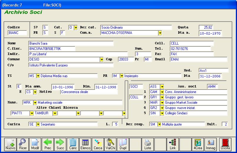Click the Link tree diagram icon

[173, 144]
